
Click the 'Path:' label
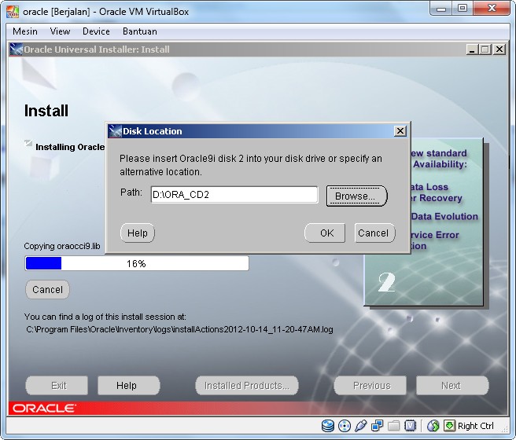(x=131, y=192)
